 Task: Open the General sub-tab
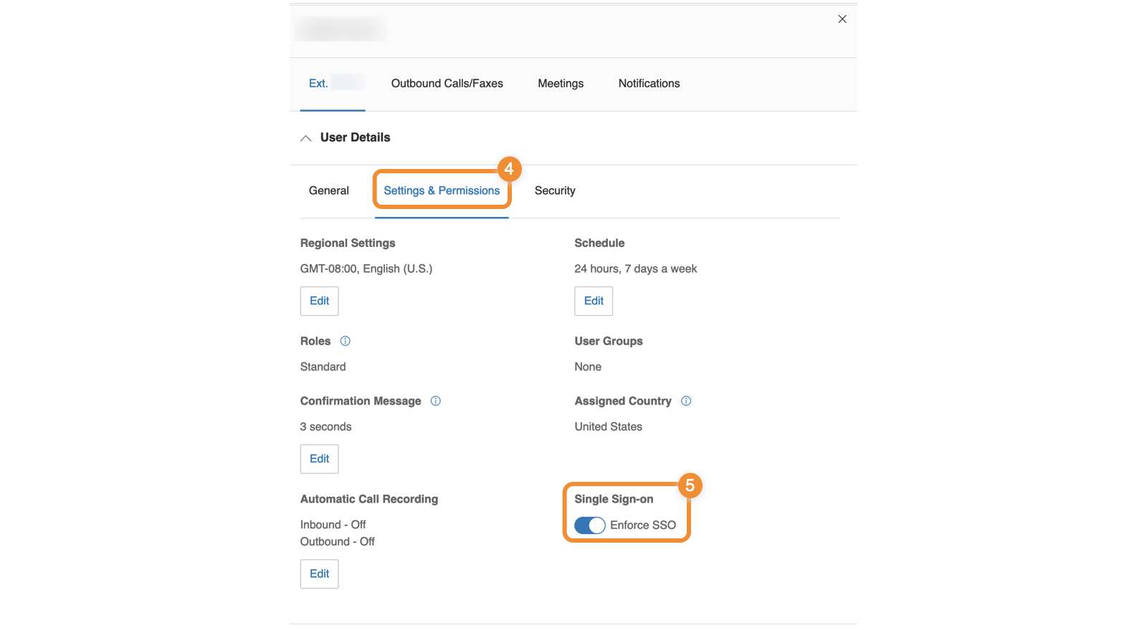328,190
